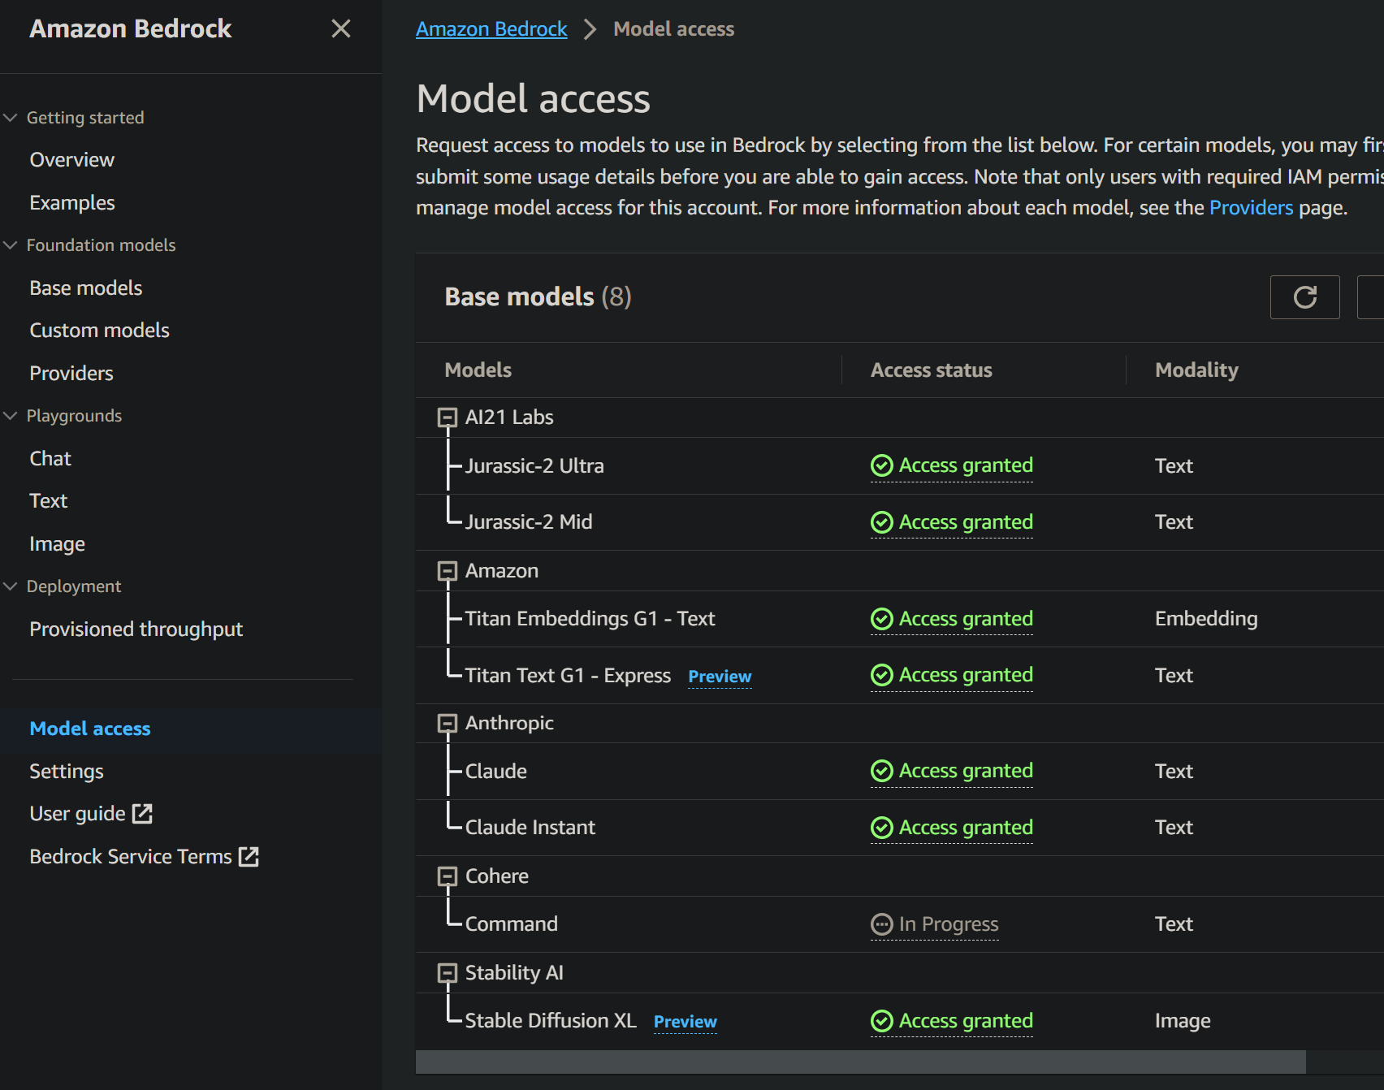Click Titan Text G1 - Express model name
Image resolution: width=1384 pixels, height=1090 pixels.
point(568,676)
